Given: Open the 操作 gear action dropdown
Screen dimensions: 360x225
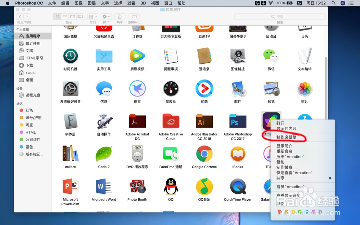Looking at the screenshot, I should pos(106,17).
